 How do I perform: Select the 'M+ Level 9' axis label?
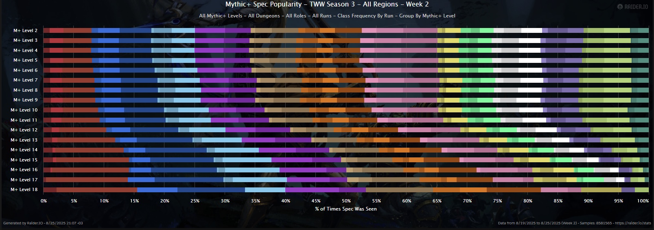(25, 100)
